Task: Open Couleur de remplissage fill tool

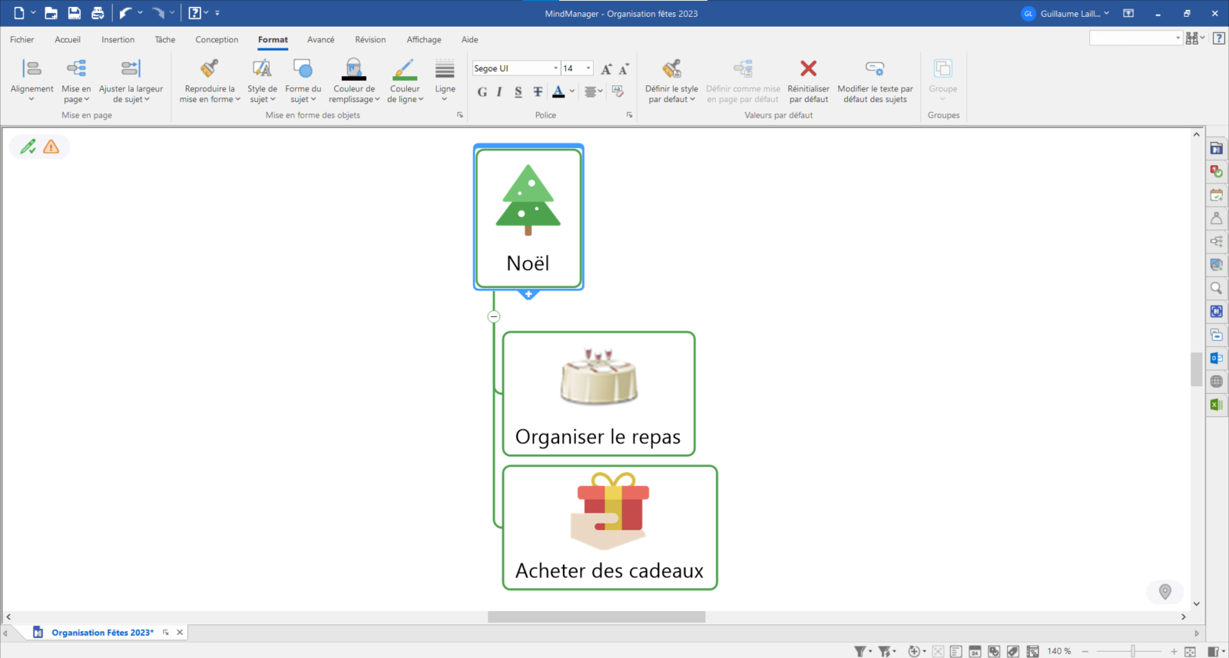Action: point(353,70)
